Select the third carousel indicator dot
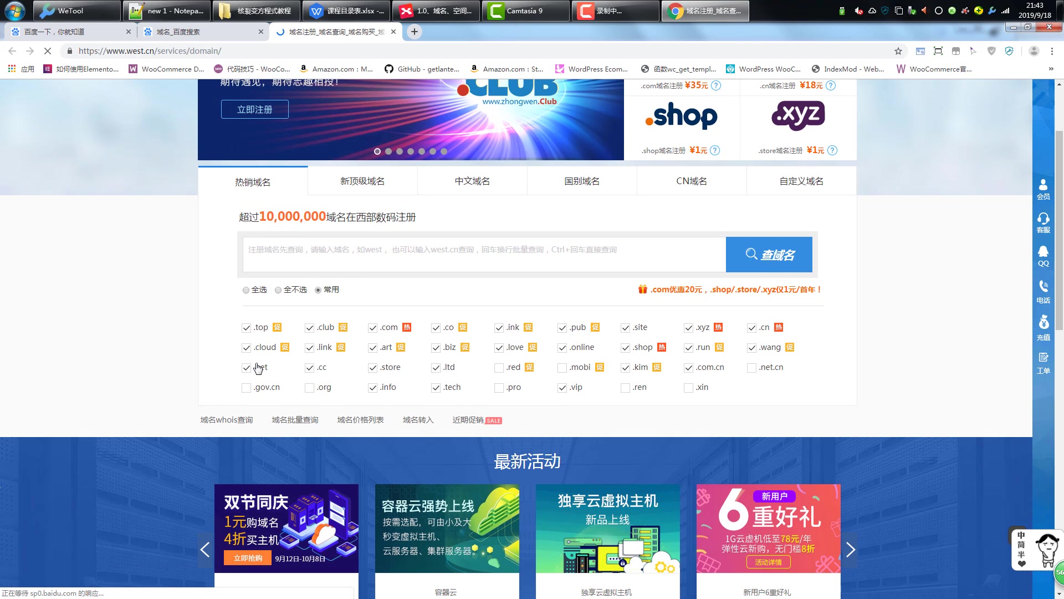 click(400, 151)
